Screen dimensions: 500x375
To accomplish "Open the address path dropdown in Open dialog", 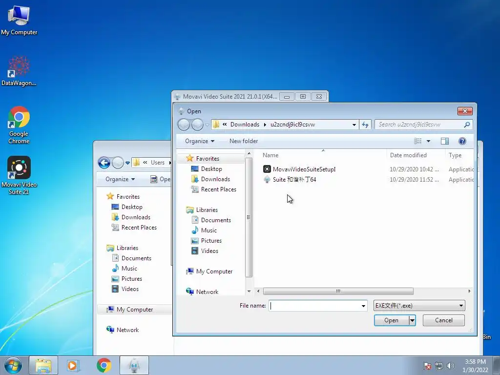I will click(354, 125).
